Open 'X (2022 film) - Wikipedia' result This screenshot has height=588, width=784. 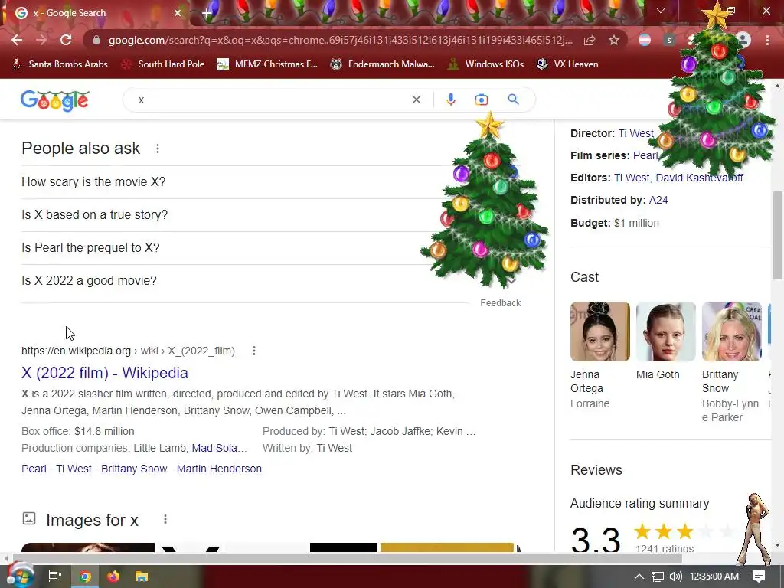pyautogui.click(x=104, y=373)
